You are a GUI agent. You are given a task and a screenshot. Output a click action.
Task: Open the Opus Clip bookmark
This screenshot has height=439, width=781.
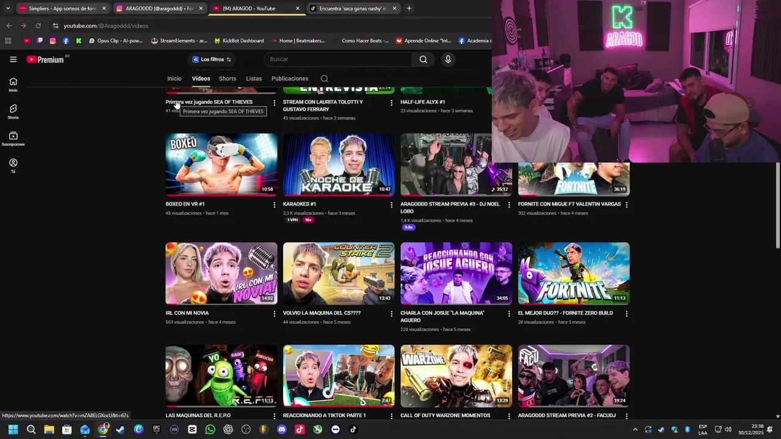click(x=116, y=41)
